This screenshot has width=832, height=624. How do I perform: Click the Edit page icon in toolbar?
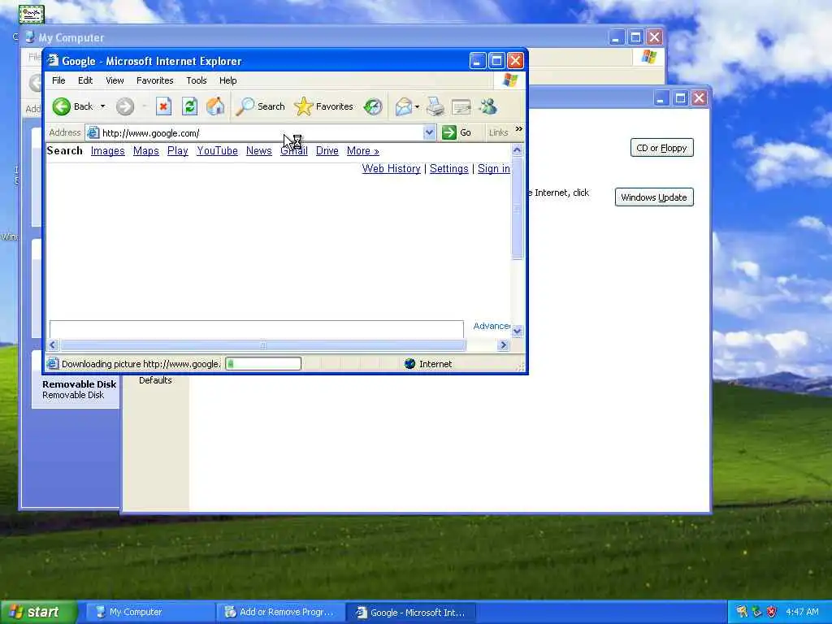[461, 106]
